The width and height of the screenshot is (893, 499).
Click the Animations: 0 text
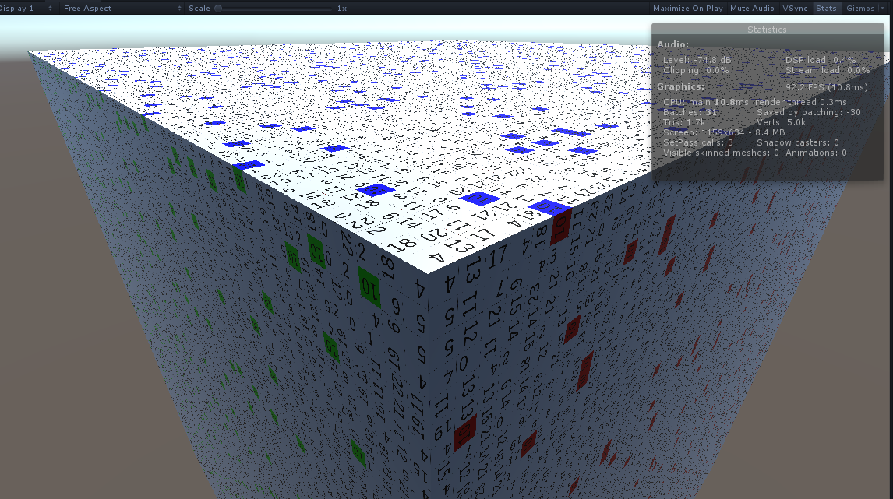pos(816,153)
